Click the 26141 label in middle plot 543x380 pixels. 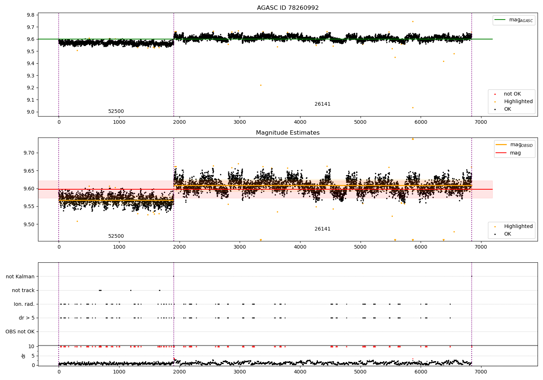[323, 229]
